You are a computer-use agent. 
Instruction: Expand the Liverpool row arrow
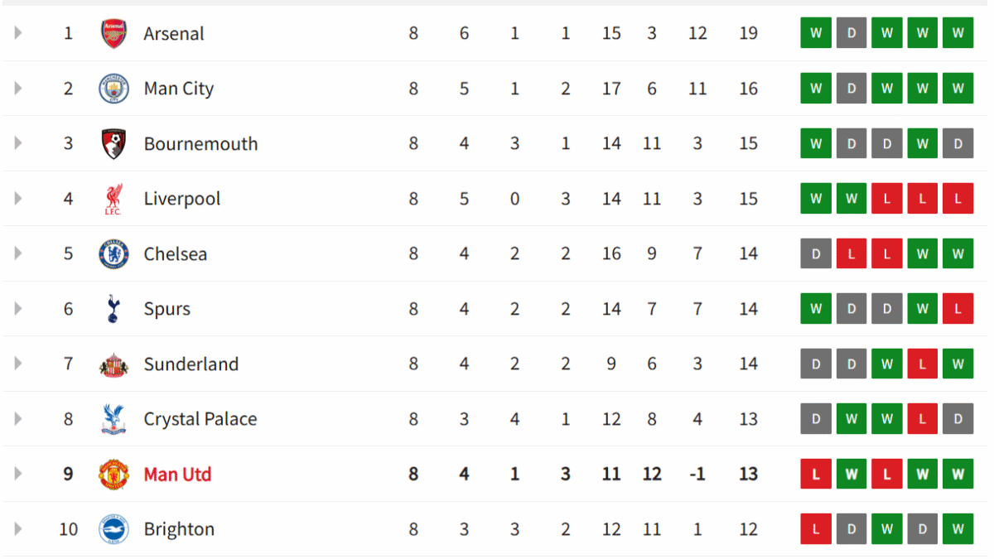click(x=18, y=199)
